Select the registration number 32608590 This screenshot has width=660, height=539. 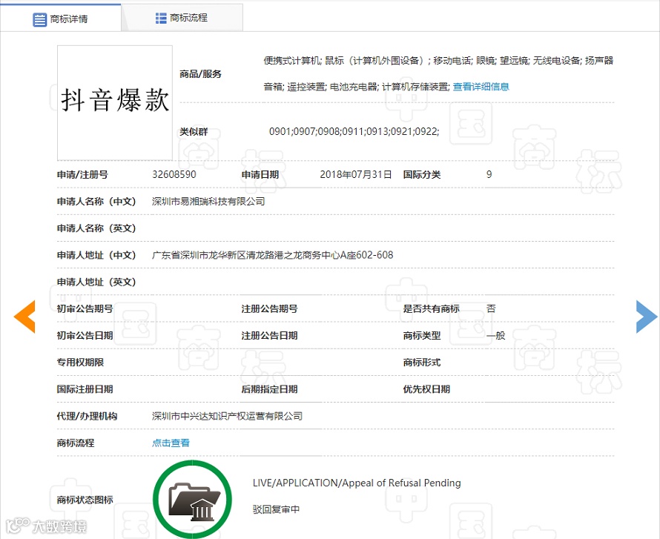[174, 174]
